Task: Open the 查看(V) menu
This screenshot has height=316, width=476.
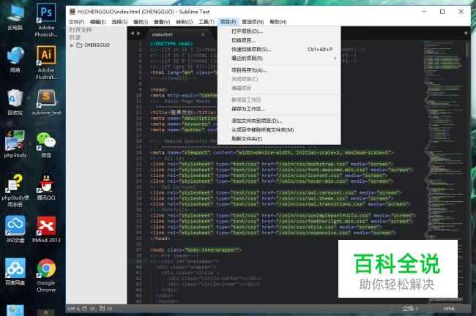Action: click(162, 22)
